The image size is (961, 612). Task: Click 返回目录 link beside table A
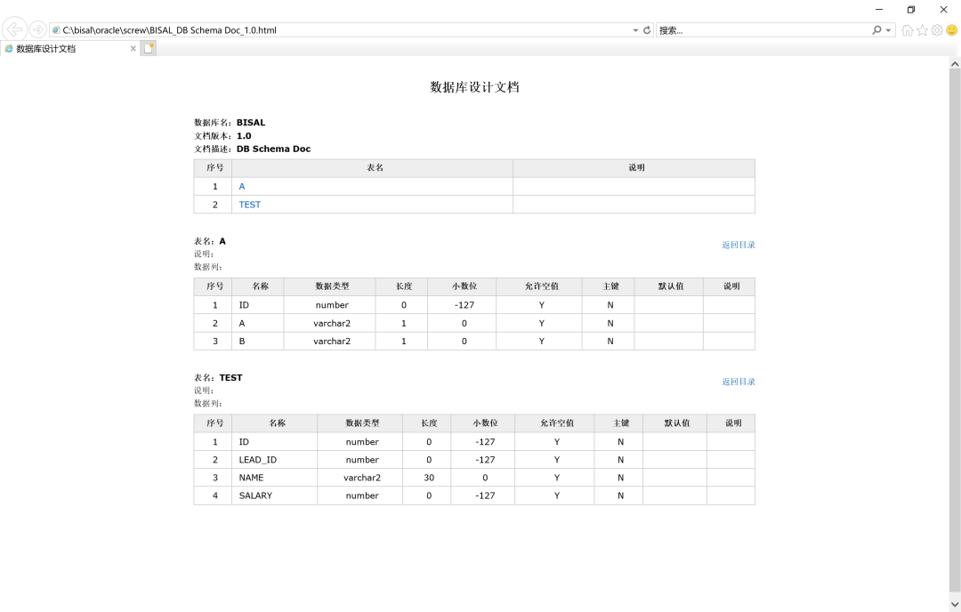738,245
